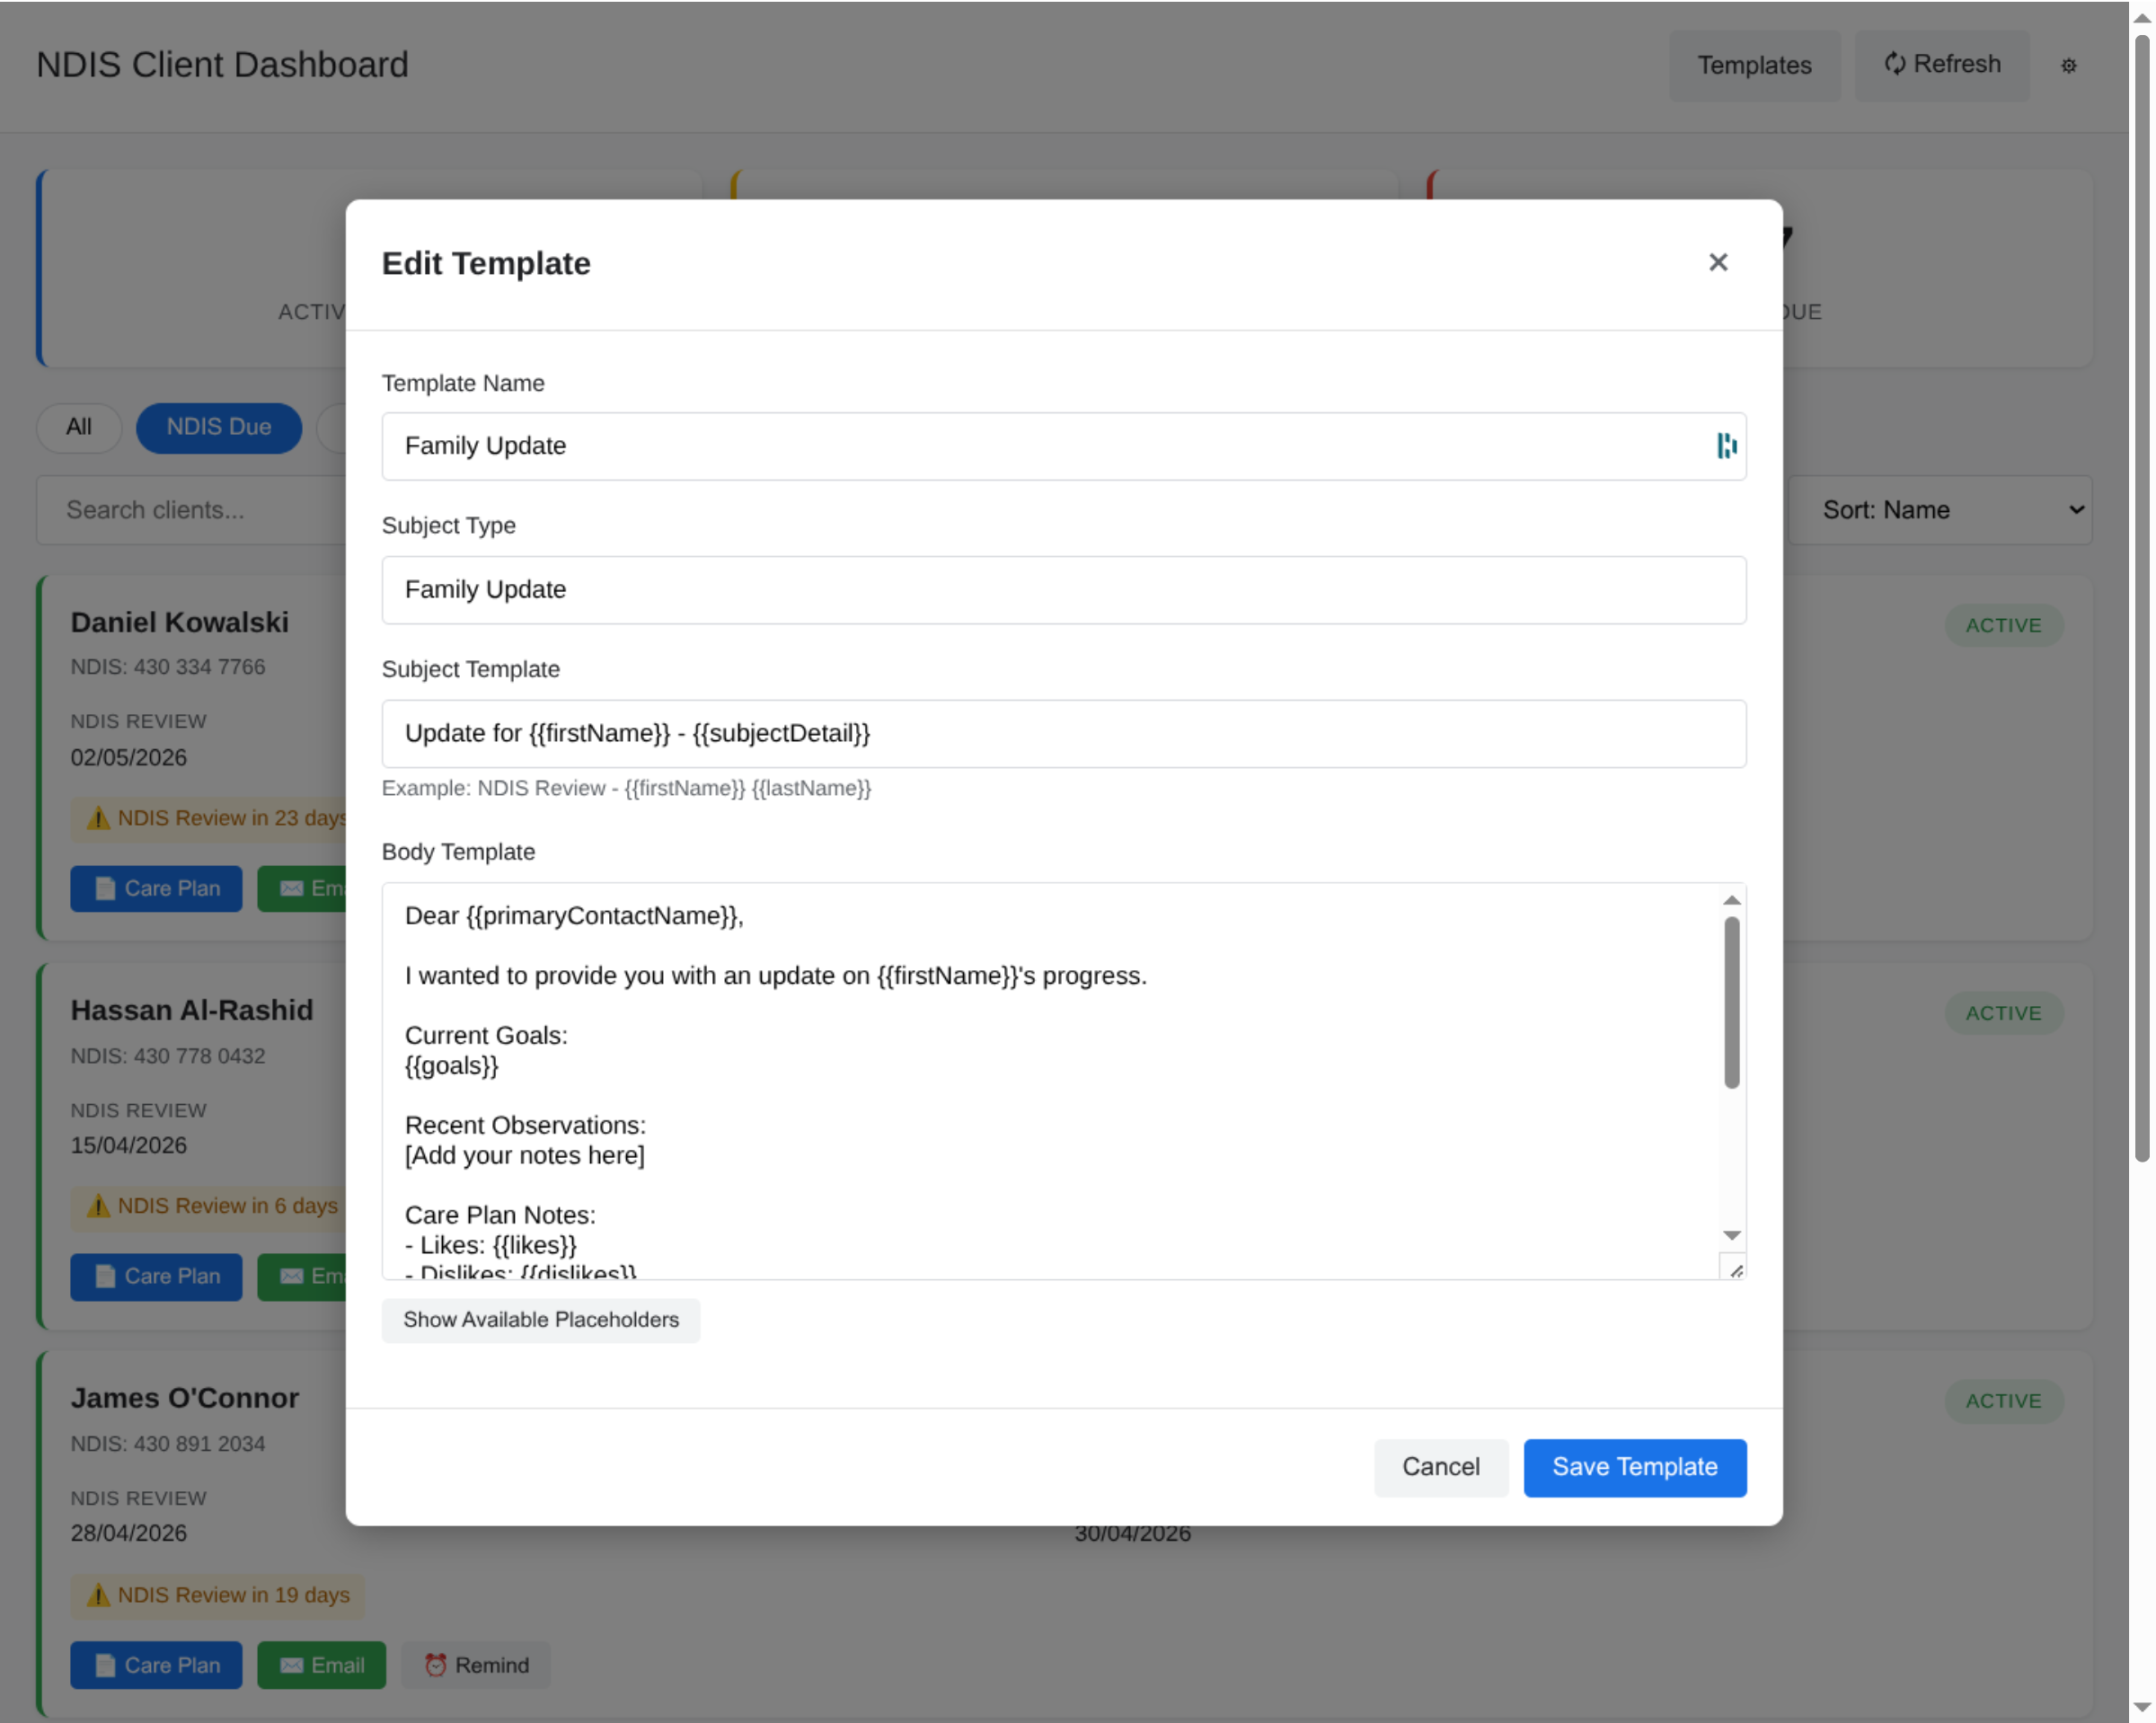
Task: Expand Show Available Placeholders
Action: pyautogui.click(x=540, y=1319)
